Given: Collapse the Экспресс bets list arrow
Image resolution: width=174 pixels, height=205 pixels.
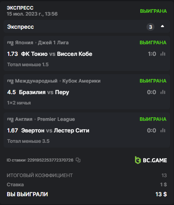Looking at the screenshot, I should tap(162, 26).
